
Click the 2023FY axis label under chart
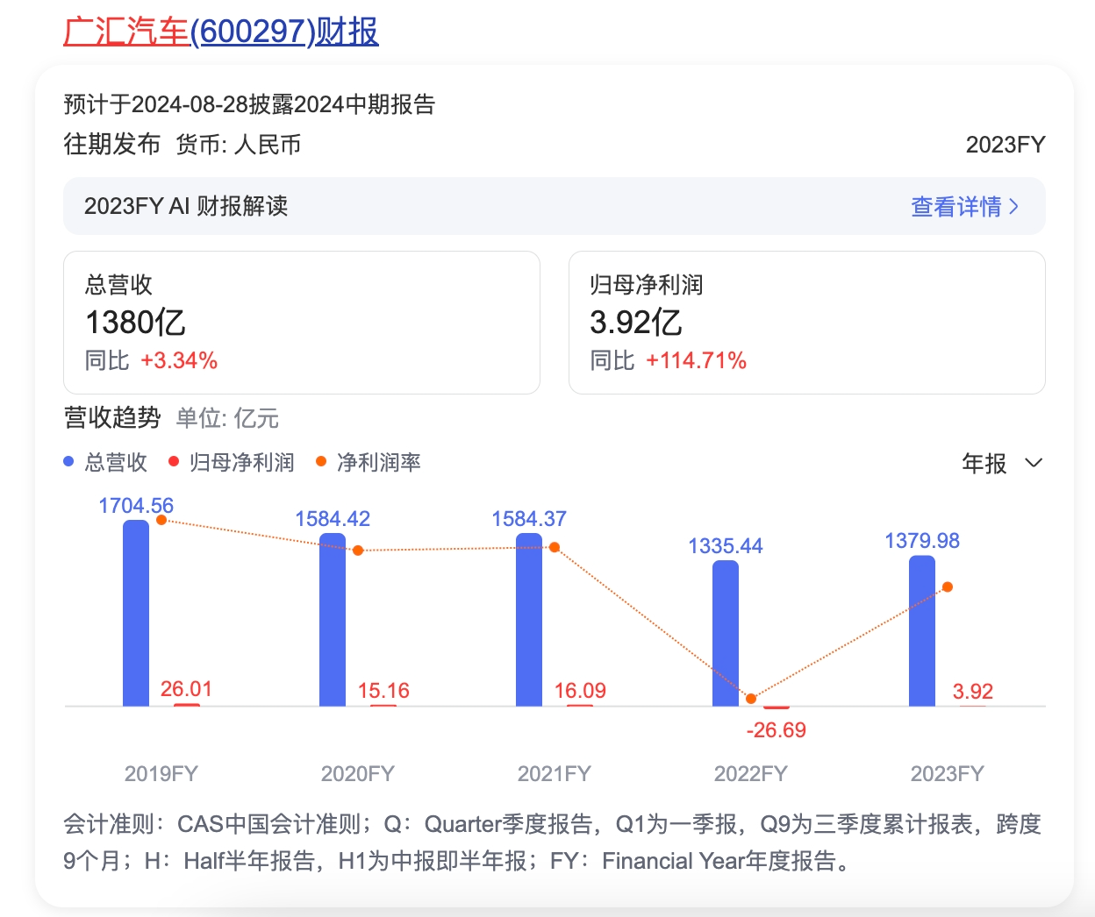click(x=948, y=773)
